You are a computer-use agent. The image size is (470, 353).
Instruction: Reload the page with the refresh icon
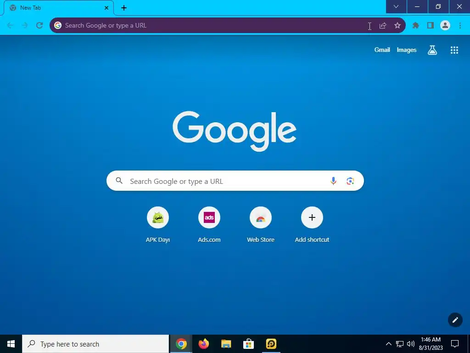[x=39, y=25]
